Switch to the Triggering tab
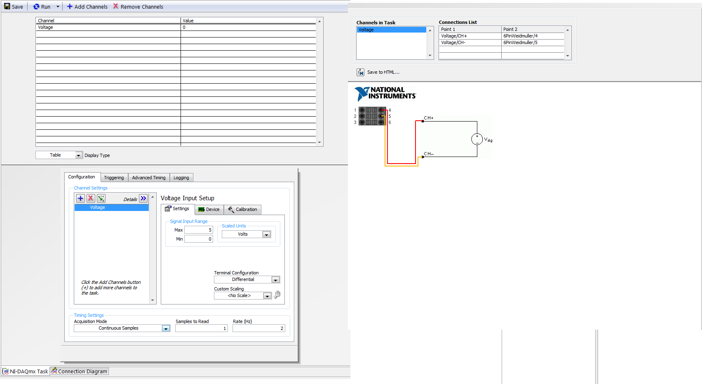The width and height of the screenshot is (702, 384). pyautogui.click(x=114, y=178)
